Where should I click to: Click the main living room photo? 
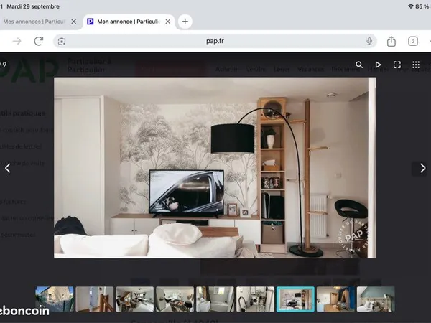pos(215,168)
